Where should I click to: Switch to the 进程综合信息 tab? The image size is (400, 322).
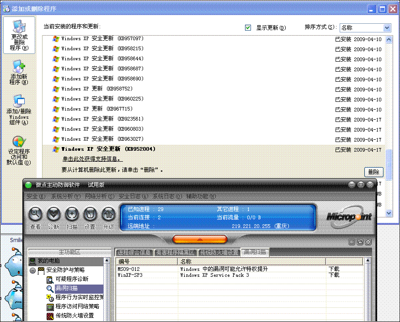tap(134, 253)
